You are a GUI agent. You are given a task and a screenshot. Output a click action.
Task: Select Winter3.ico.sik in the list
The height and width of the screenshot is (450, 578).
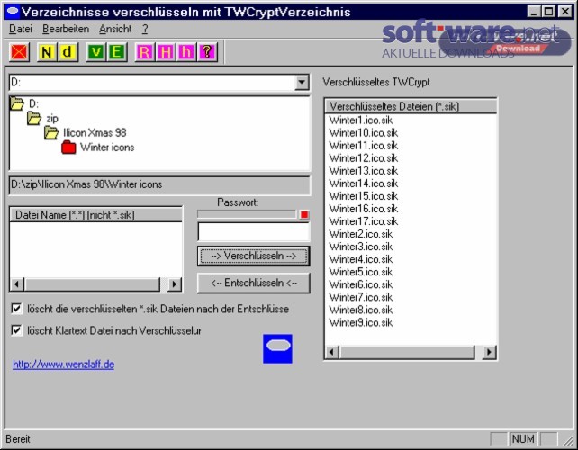point(361,247)
